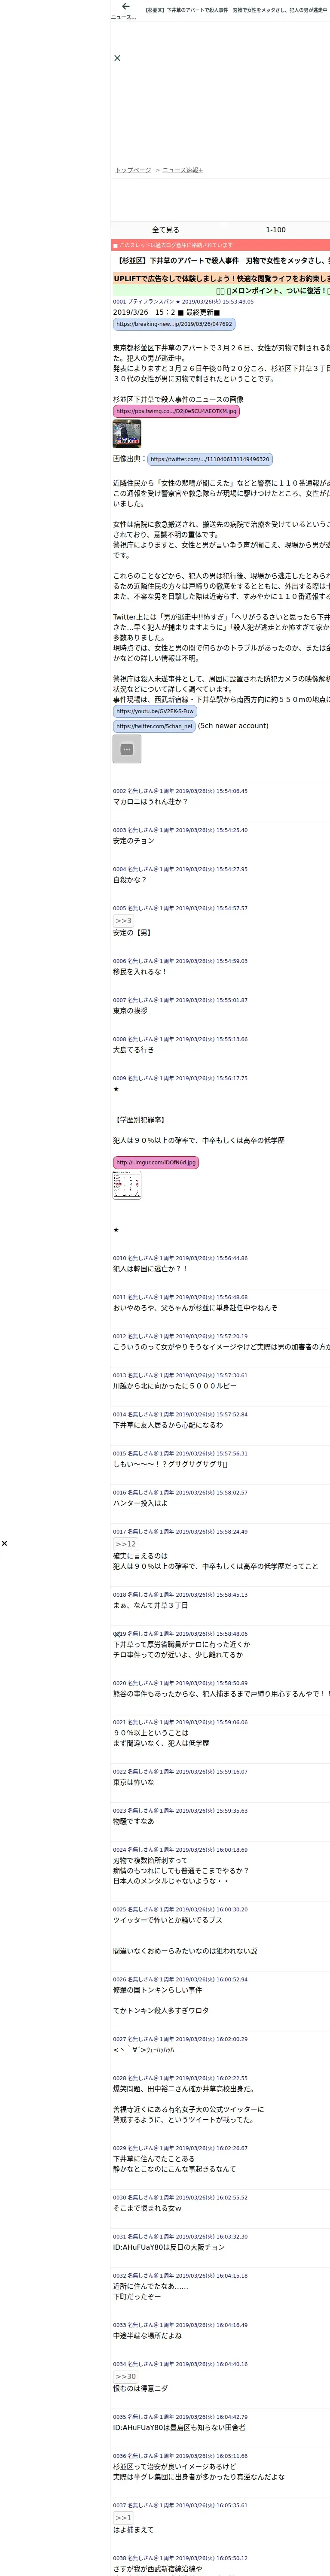Image resolution: width=330 pixels, height=2576 pixels.
Task: Go back using the left arrow icon
Action: (x=125, y=6)
